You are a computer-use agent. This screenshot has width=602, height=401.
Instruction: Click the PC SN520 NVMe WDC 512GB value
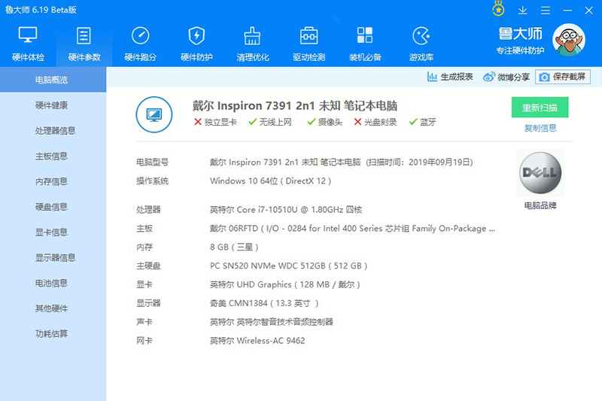click(288, 266)
